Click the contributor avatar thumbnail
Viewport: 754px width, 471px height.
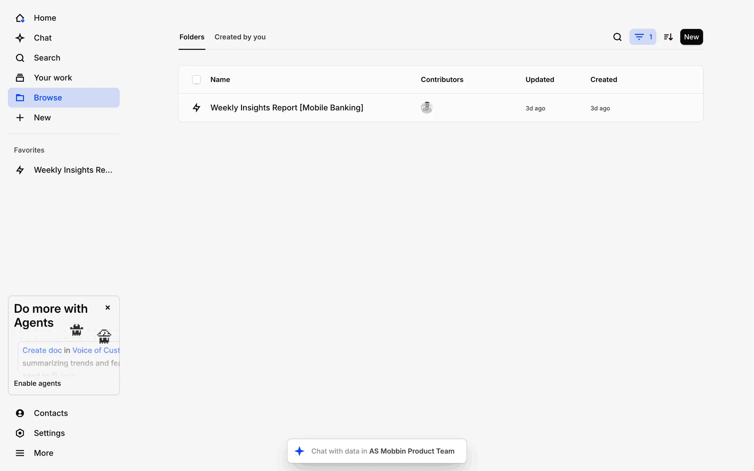tap(426, 108)
